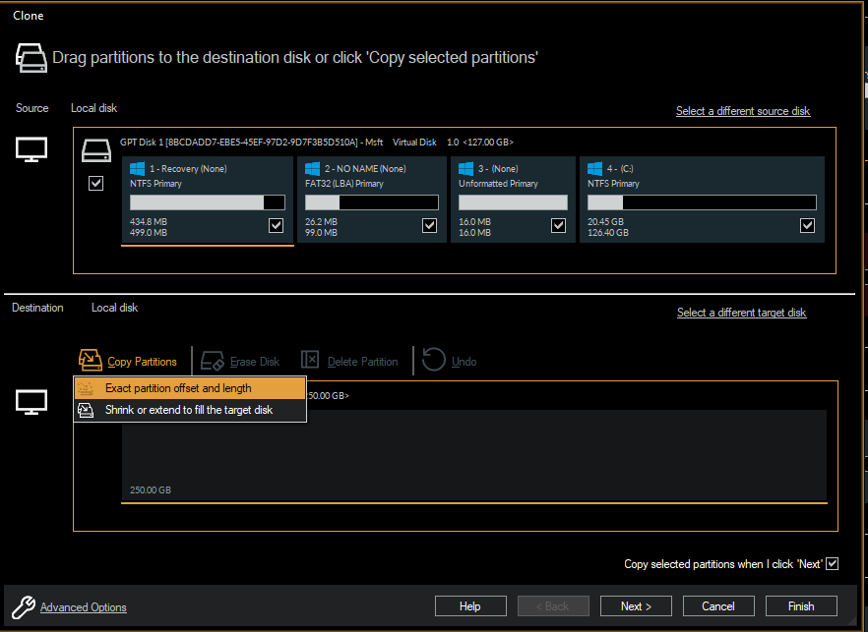Screen dimensions: 868x632
Task: Uncheck the NO NAME FAT32 partition
Action: pos(429,225)
